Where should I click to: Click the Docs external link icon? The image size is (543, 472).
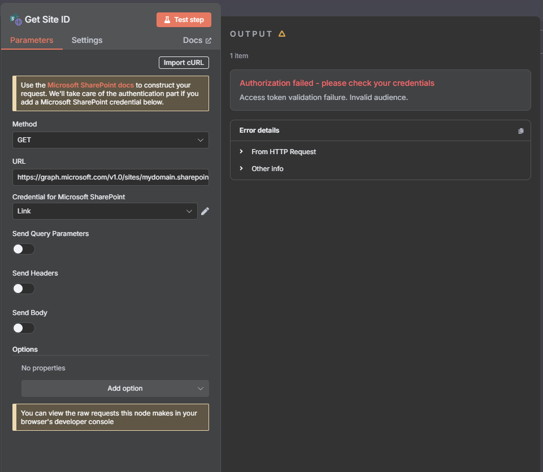point(208,41)
